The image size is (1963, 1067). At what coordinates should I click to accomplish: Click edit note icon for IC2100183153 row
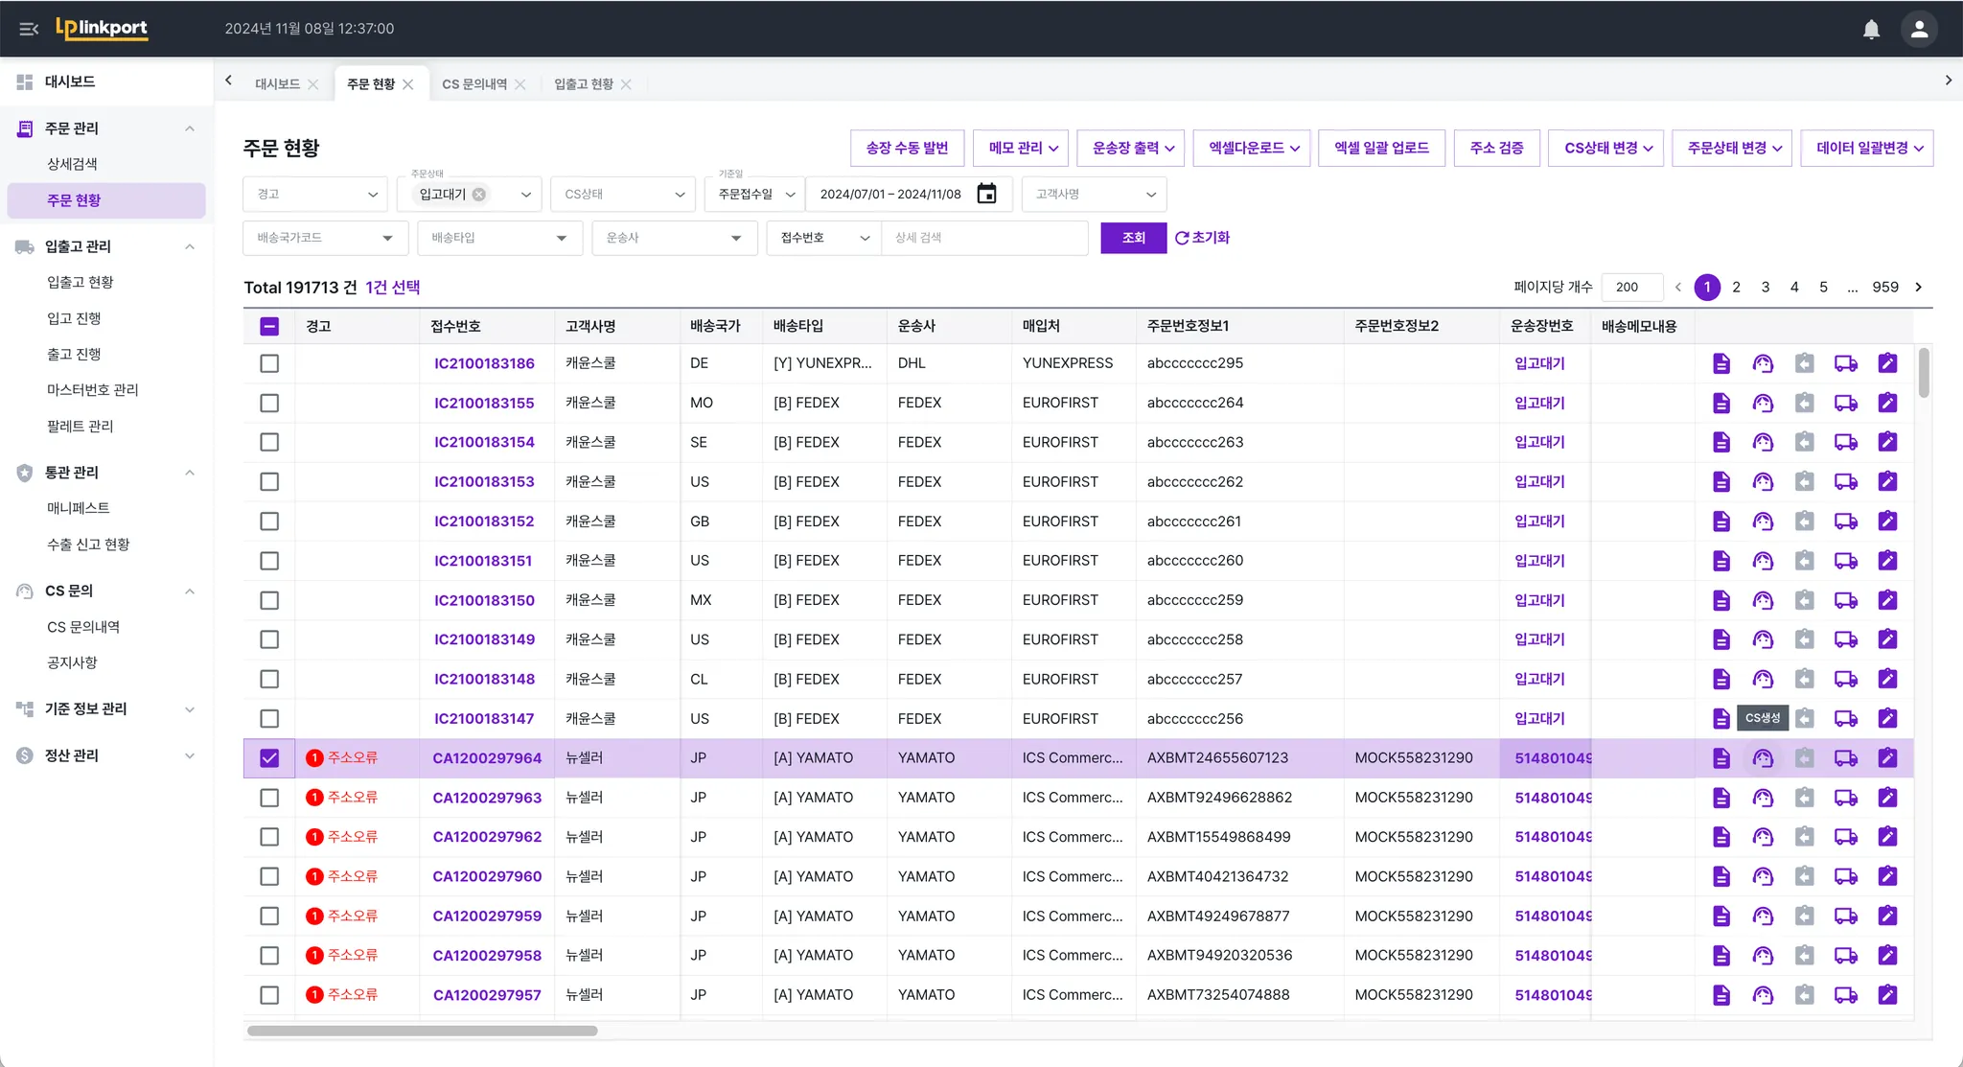pyautogui.click(x=1887, y=481)
